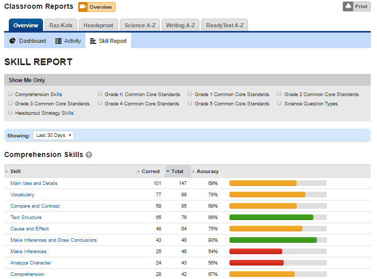Sort table by Total column
Viewport: 377px width, 279px height.
click(178, 172)
